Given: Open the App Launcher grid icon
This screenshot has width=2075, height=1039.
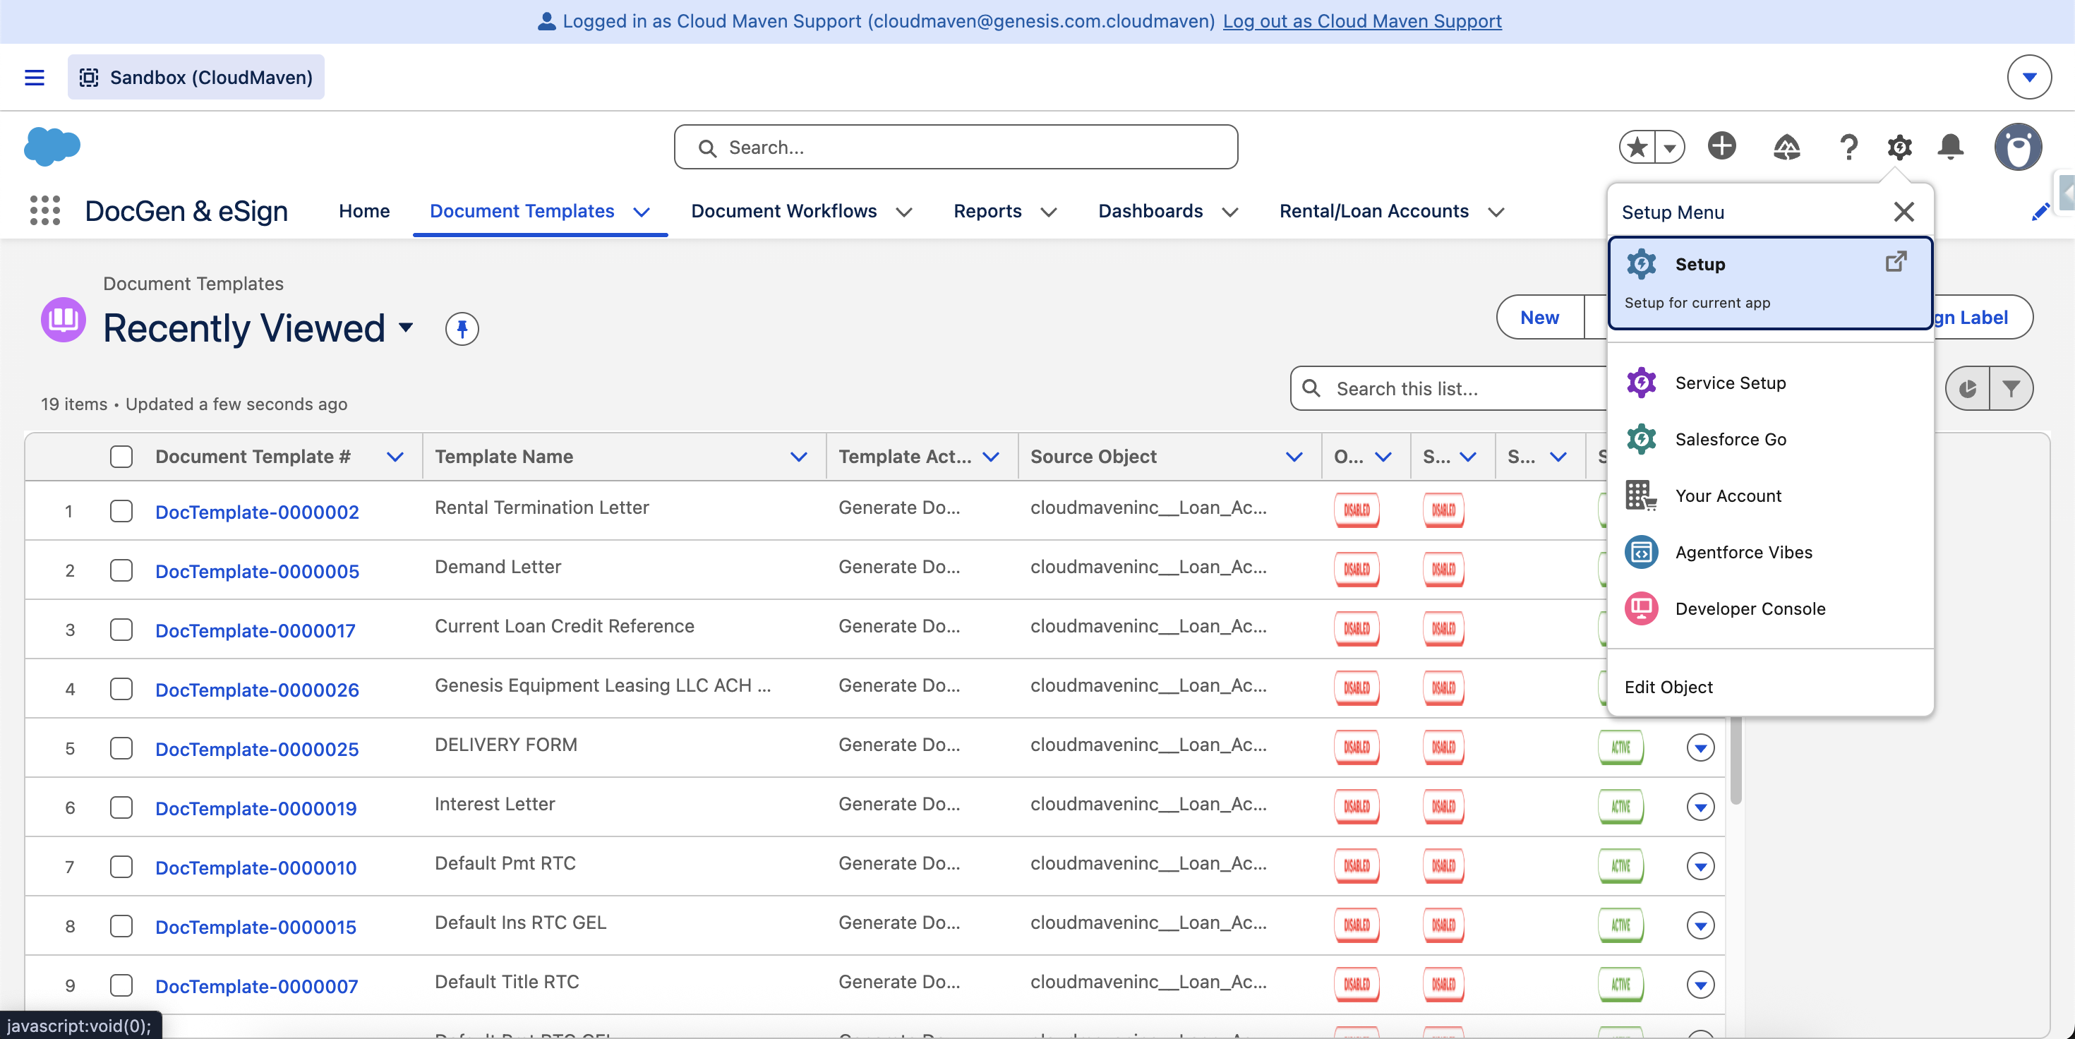Looking at the screenshot, I should click(x=45, y=210).
